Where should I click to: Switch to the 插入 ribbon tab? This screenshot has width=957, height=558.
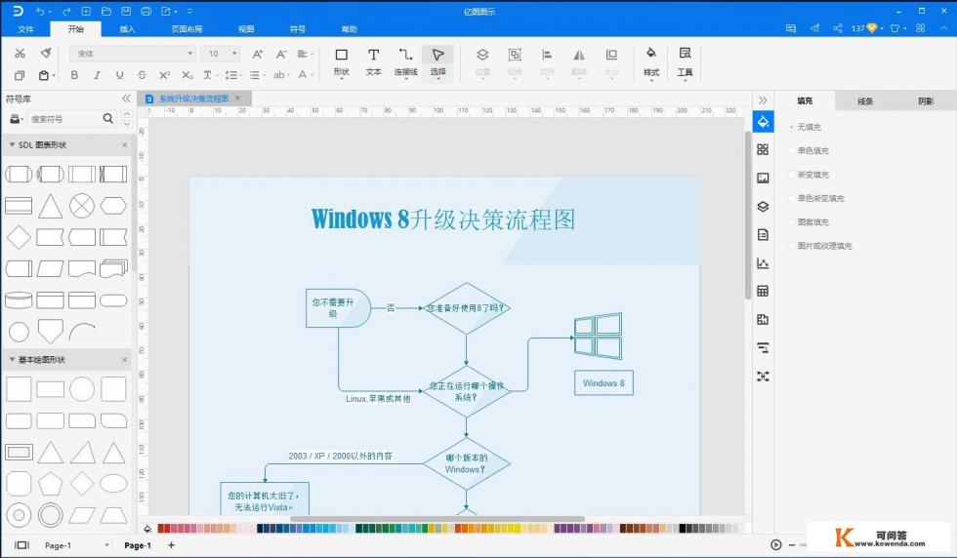pos(127,28)
